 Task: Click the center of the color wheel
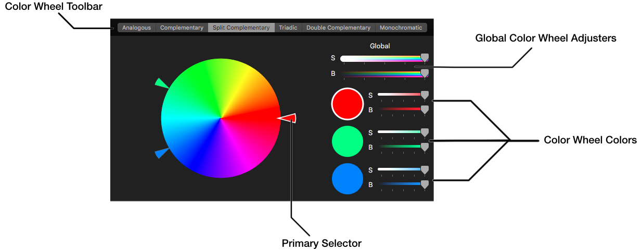[x=221, y=118]
